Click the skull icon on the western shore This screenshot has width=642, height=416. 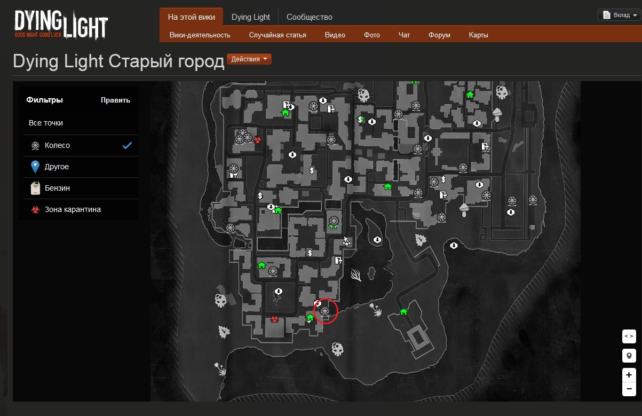click(221, 300)
